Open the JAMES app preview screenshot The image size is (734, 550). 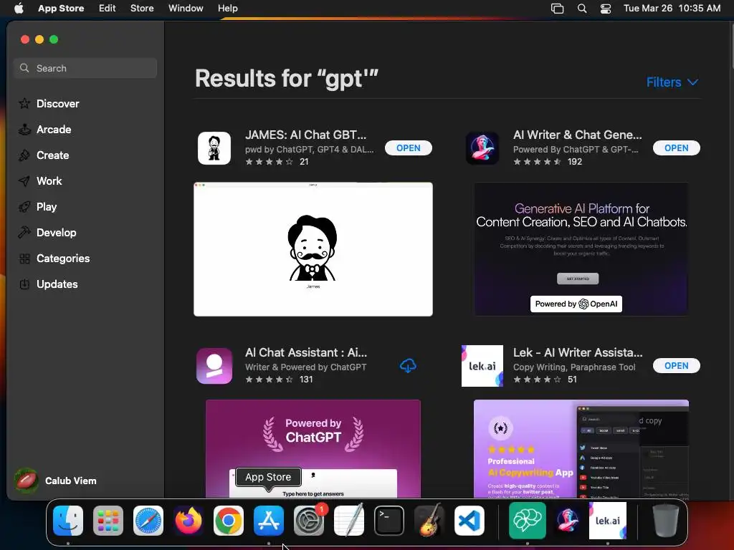[x=313, y=249]
